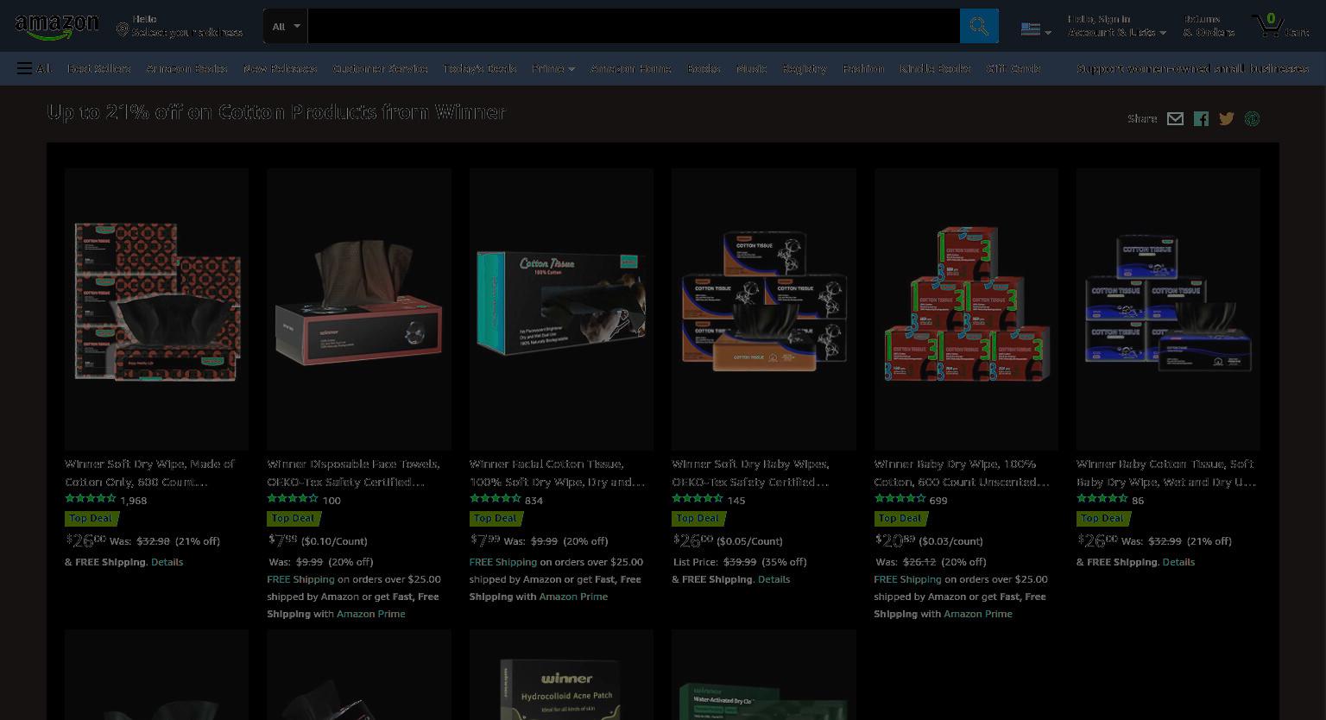Open Music nav item

coord(751,68)
